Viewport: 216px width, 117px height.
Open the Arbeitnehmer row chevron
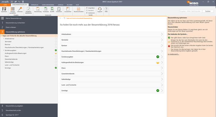(162, 34)
